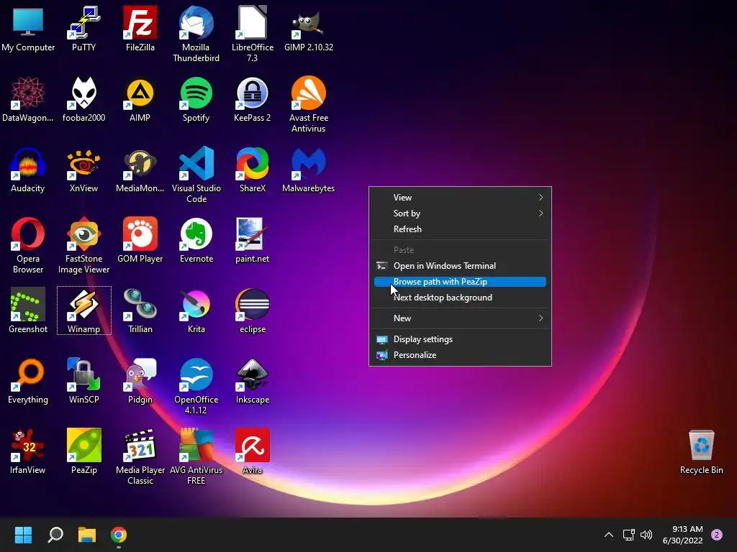Click the Avast Free Antivirus icon
Viewport: 737px width, 552px height.
pyautogui.click(x=308, y=104)
